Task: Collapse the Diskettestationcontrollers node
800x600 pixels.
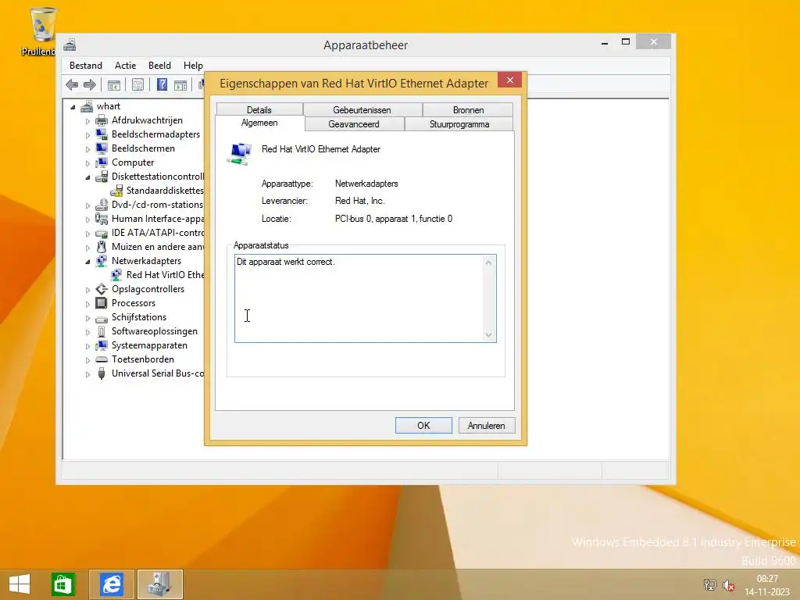Action: pyautogui.click(x=87, y=177)
